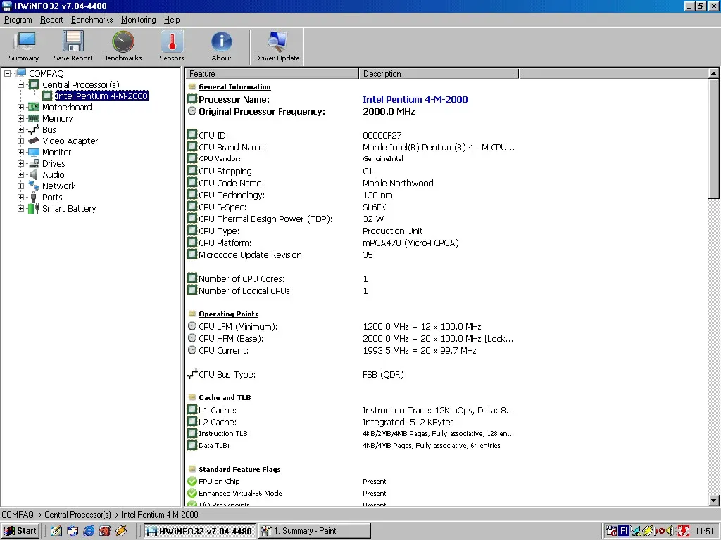721x540 pixels.
Task: Collapse the Central Processor(s) branch
Action: point(20,84)
